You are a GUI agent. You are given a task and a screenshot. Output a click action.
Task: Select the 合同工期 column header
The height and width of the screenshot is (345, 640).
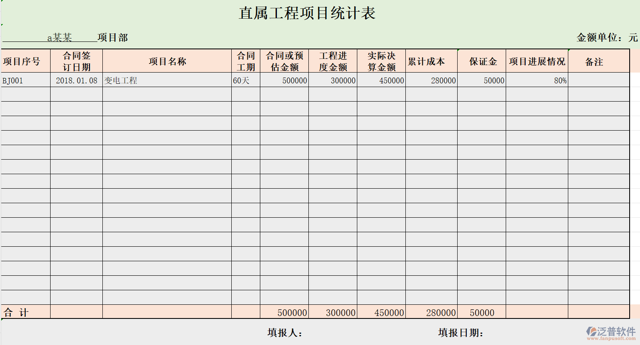tap(246, 61)
